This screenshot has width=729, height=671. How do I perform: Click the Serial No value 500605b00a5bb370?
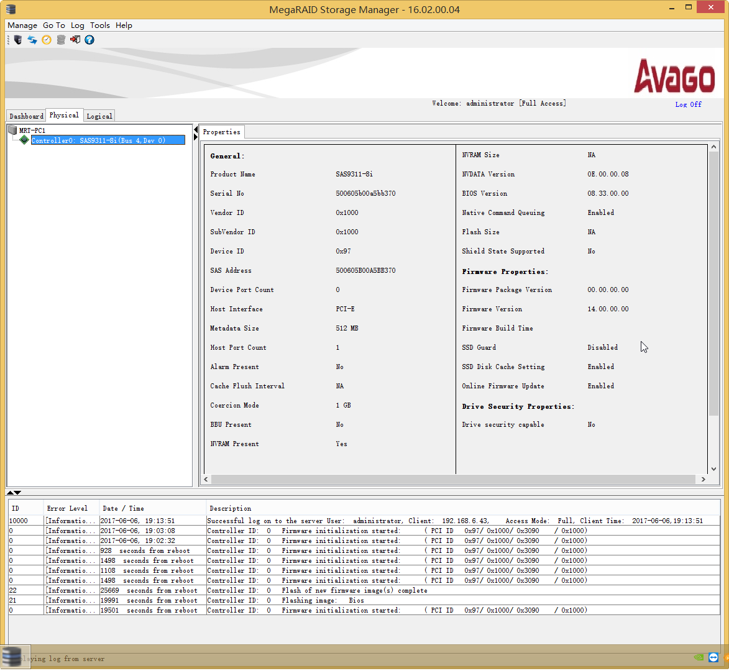[365, 193]
